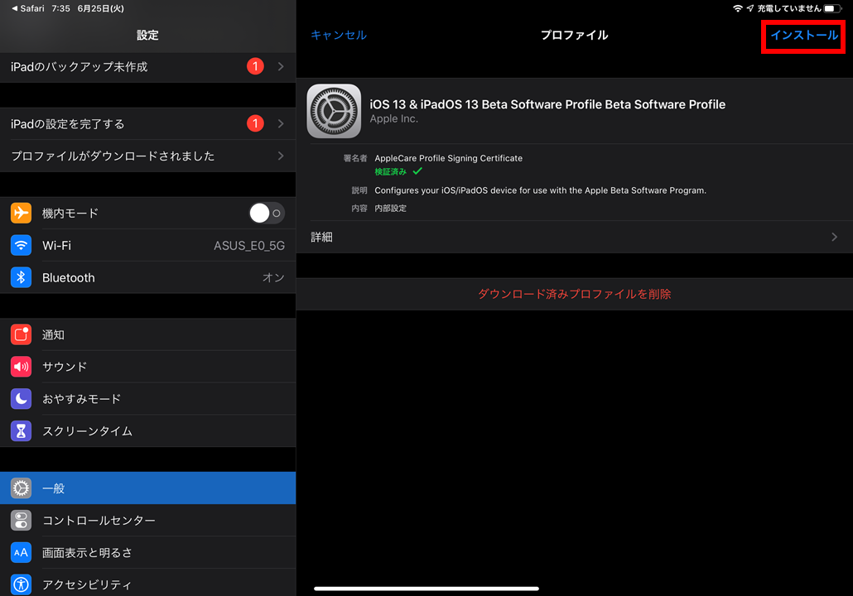Tap the Bluetooth オン status

(x=273, y=277)
